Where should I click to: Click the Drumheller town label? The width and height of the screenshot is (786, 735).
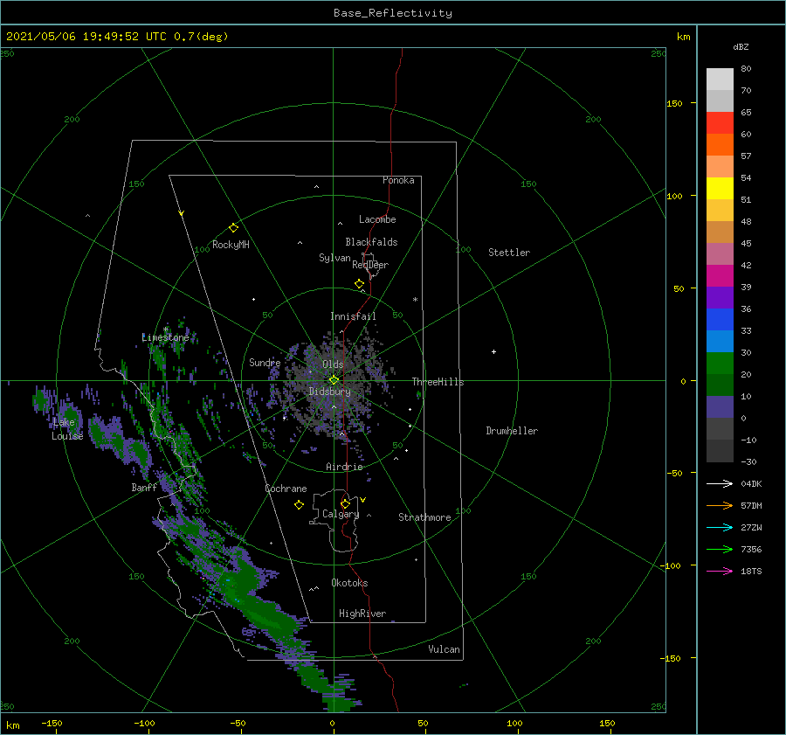click(x=512, y=431)
